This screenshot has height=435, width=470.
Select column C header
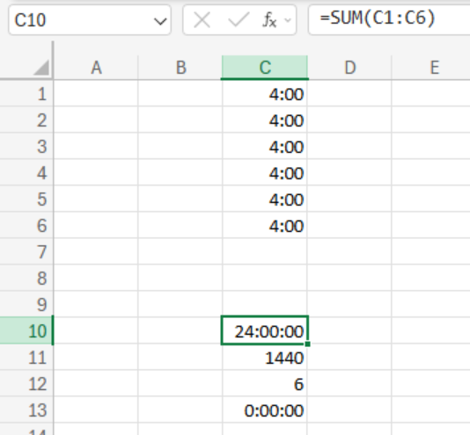point(265,68)
